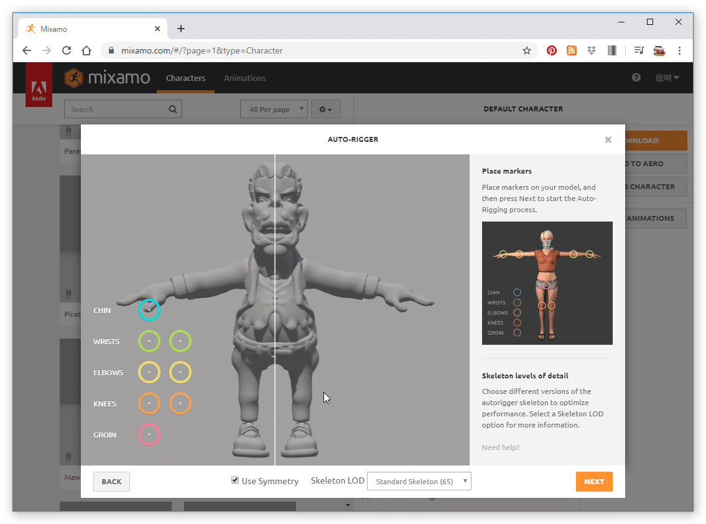
Task: Click the Pinterest extension icon
Action: point(552,50)
